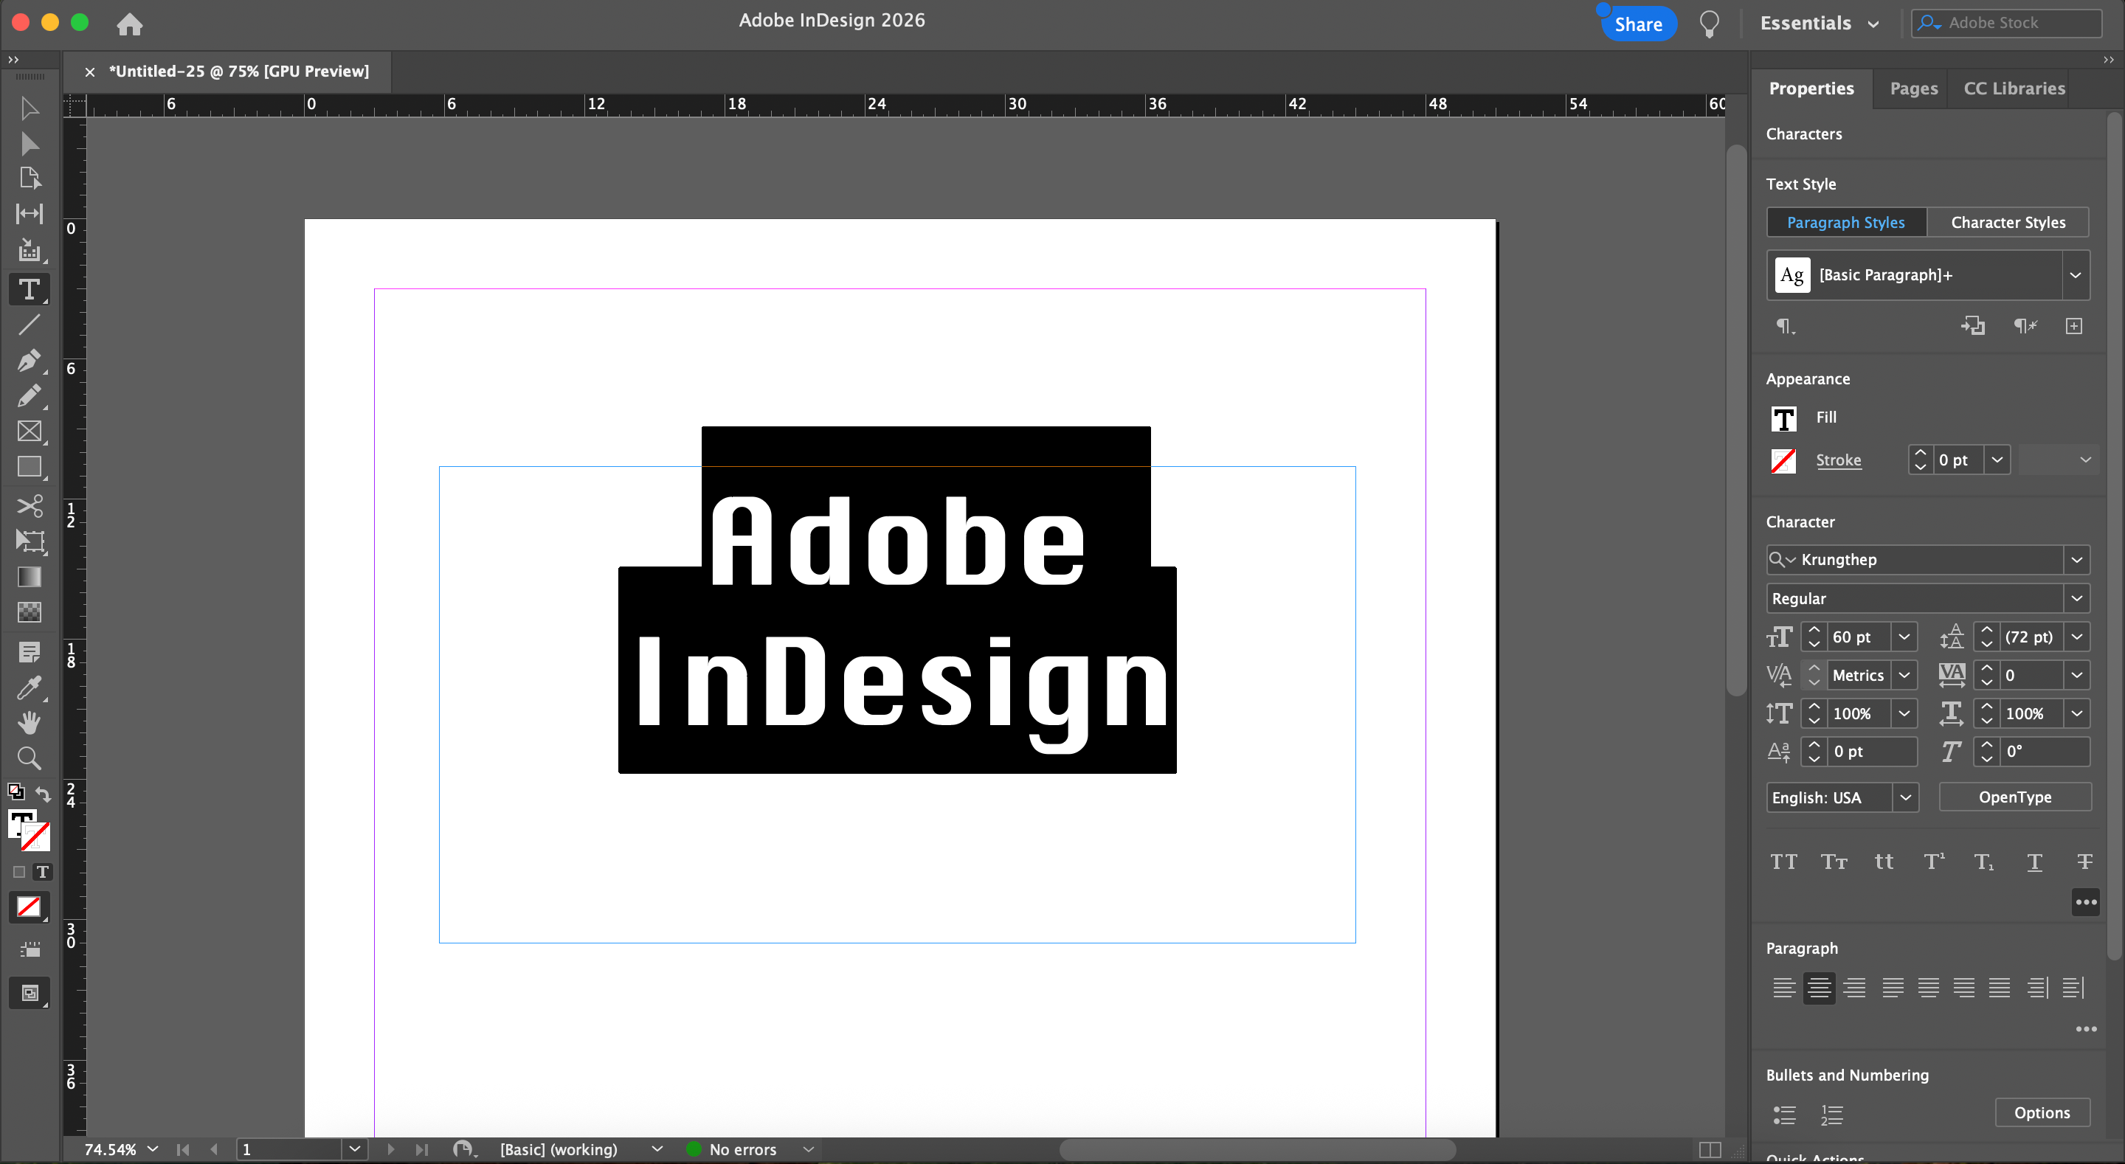Select the Line tool
Image resolution: width=2125 pixels, height=1164 pixels.
click(29, 325)
